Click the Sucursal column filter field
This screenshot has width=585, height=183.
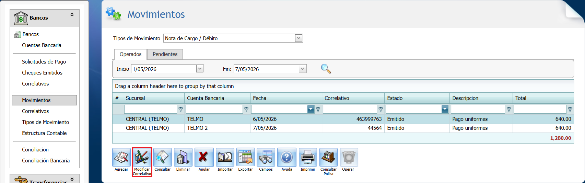coord(150,109)
